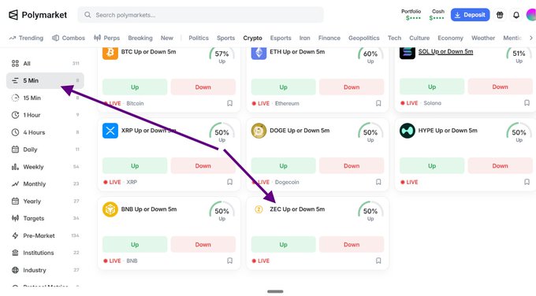Select the All filter in sidebar
The image size is (536, 296).
(45, 64)
